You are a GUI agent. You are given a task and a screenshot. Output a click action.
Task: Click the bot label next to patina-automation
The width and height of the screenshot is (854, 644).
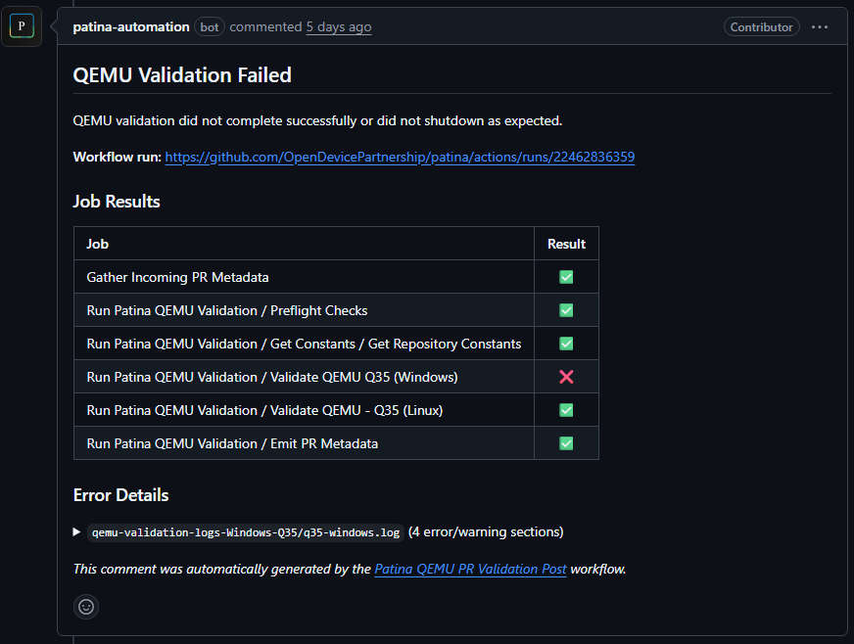[x=209, y=27]
